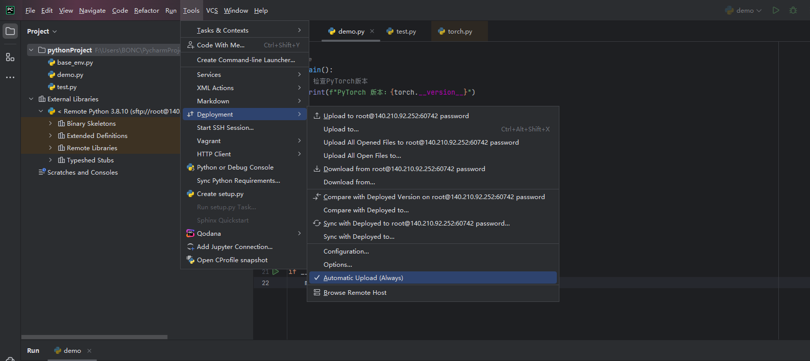Open the XML Actions submenu
The width and height of the screenshot is (810, 361).
[244, 88]
